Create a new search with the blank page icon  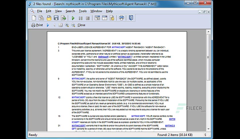[34, 18]
